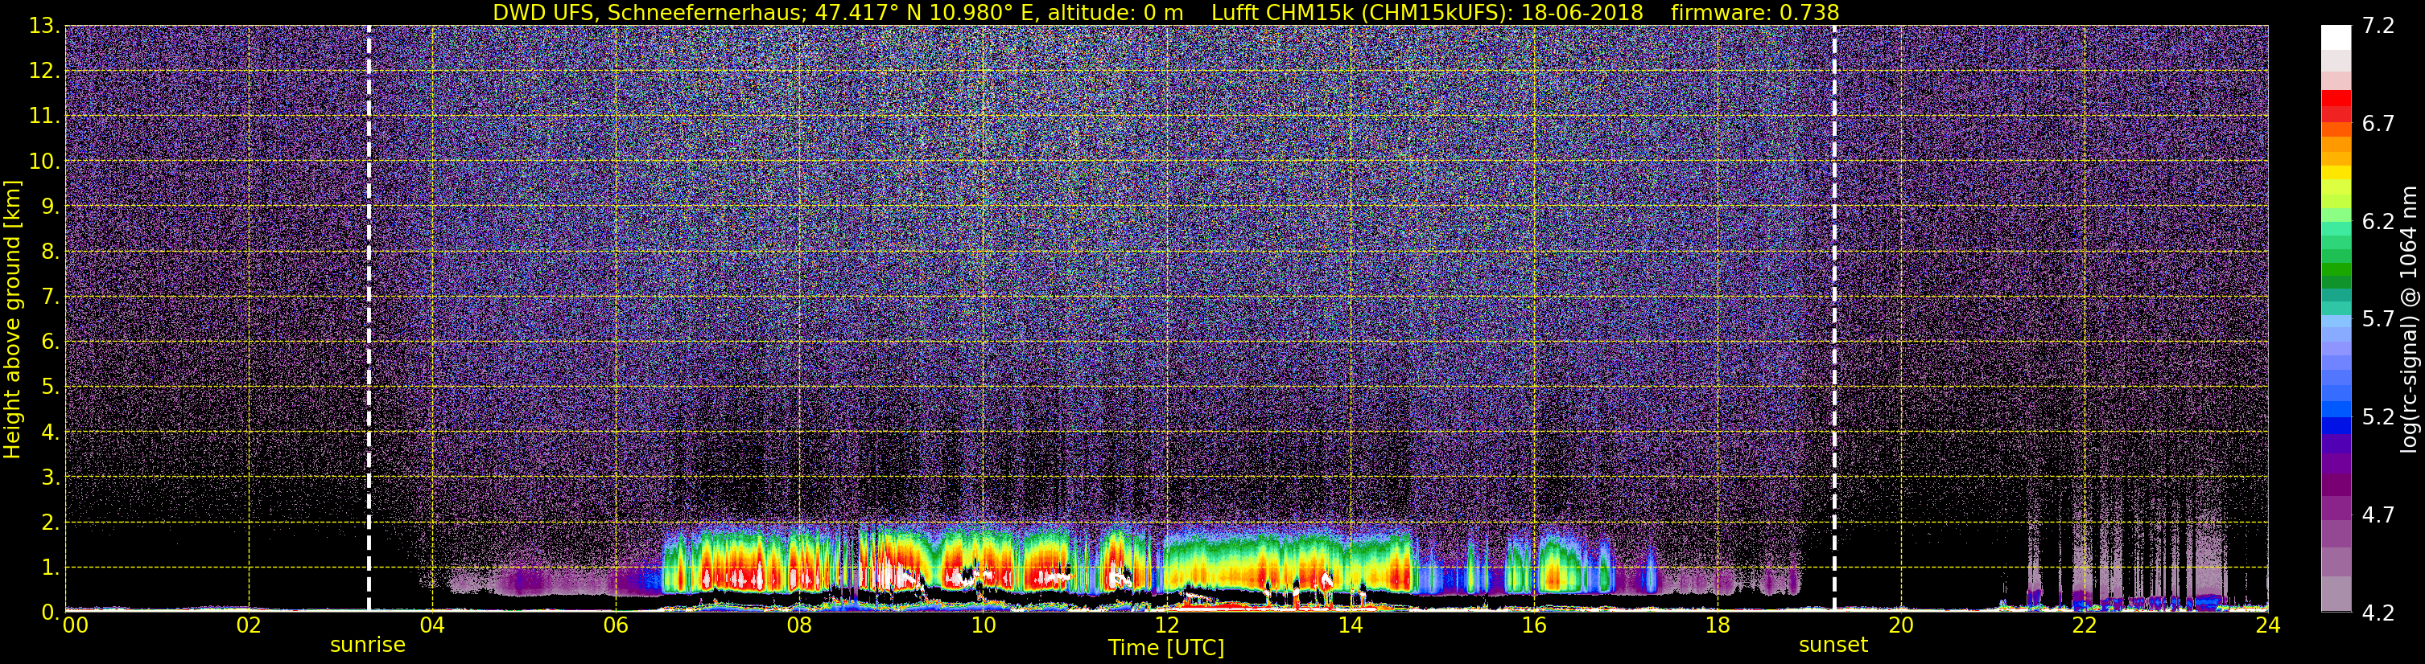Click the colorbar value '7.2'

tap(2378, 27)
